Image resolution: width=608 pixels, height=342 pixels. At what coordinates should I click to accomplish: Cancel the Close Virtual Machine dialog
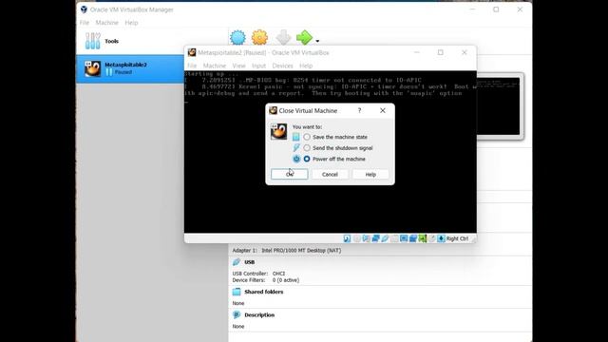[330, 174]
